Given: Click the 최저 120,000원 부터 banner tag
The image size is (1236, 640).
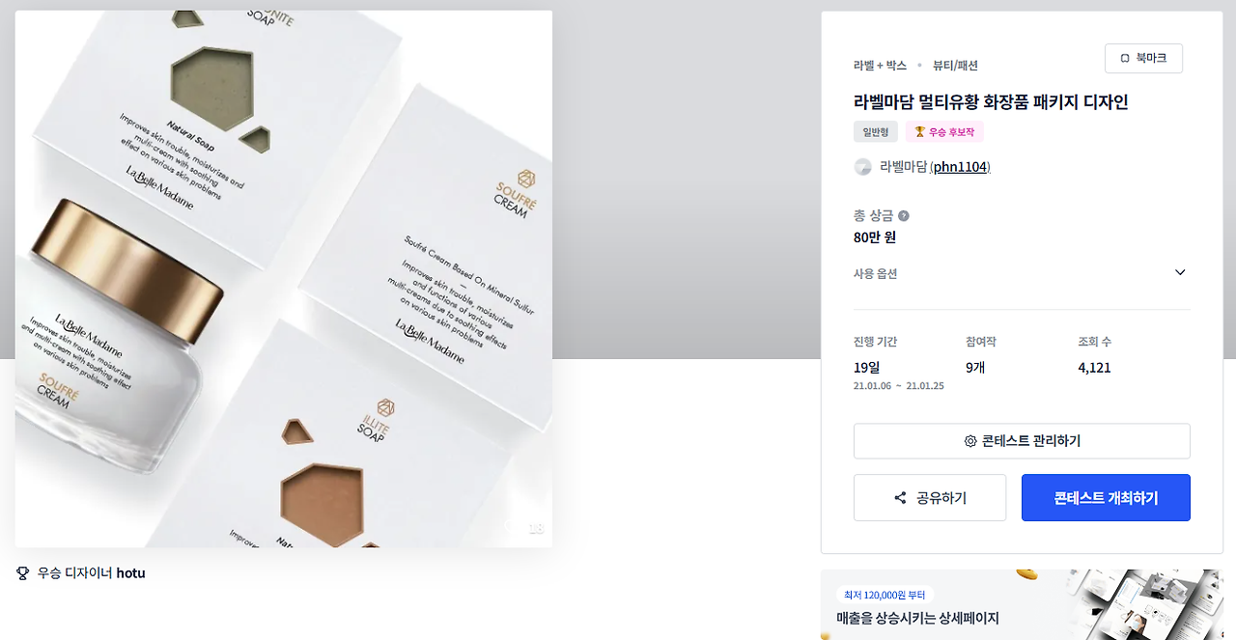Looking at the screenshot, I should 885,596.
